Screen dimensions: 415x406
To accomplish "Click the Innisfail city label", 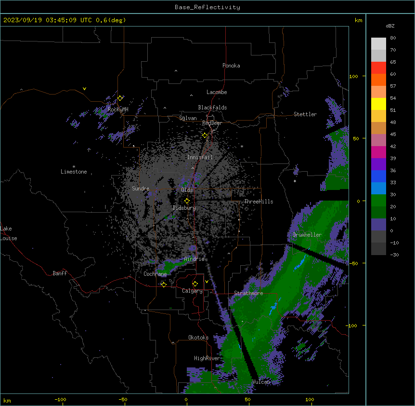I will [x=200, y=157].
